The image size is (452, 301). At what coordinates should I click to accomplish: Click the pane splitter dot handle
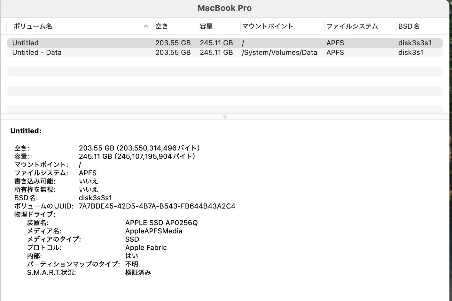tap(225, 117)
